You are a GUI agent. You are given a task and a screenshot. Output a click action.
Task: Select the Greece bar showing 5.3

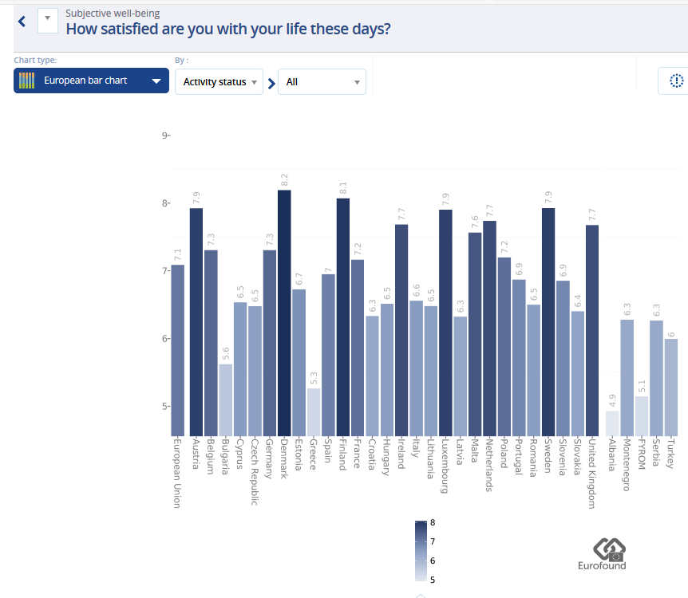pyautogui.click(x=314, y=411)
